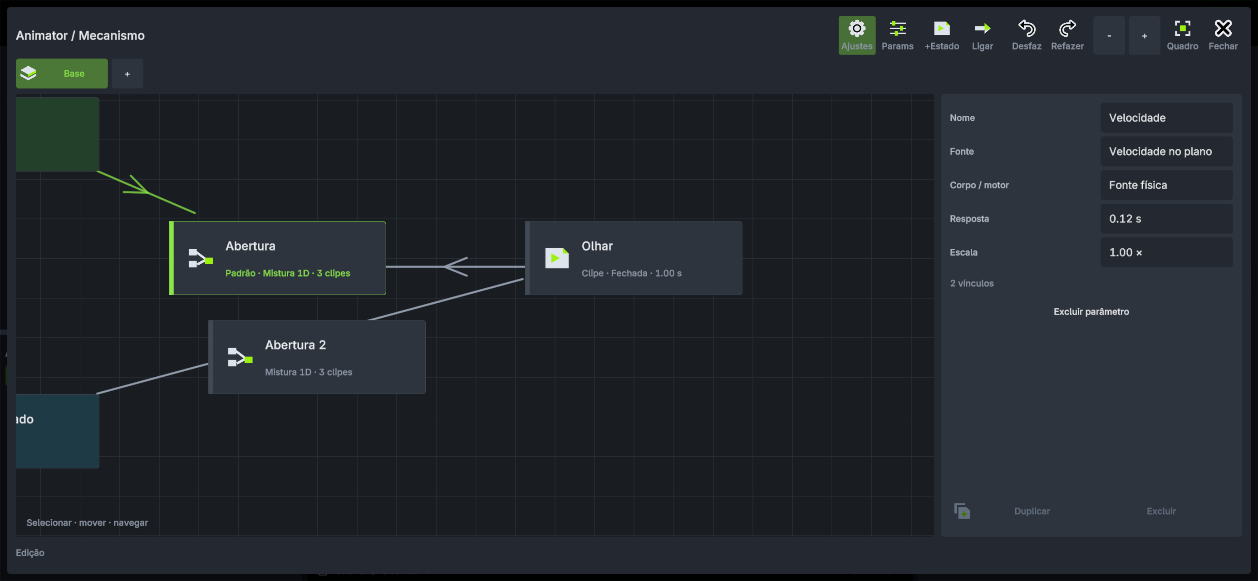Image resolution: width=1258 pixels, height=581 pixels.
Task: Click Excluir parâmetro
Action: pyautogui.click(x=1091, y=312)
